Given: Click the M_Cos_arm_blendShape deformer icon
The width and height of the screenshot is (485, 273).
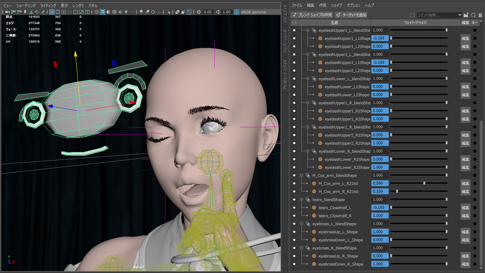Looking at the screenshot, I should point(308,175).
